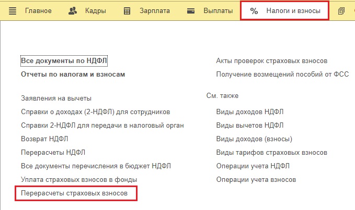Open the Зарплата section

point(155,11)
